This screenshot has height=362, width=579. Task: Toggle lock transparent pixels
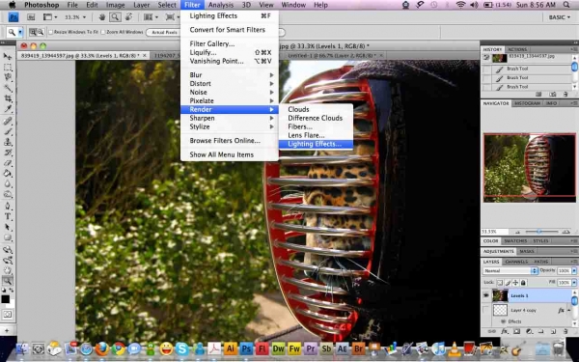point(500,283)
